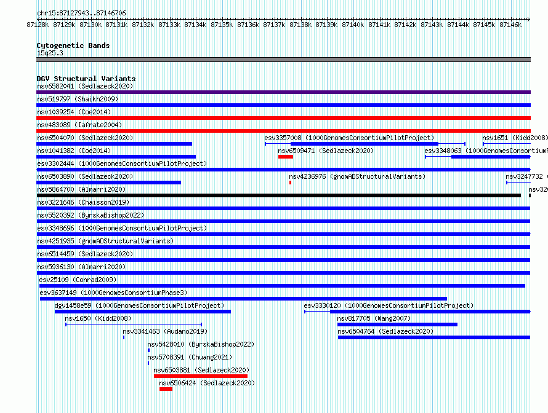Click the esv3348696 1000GenomesConsortiumPilotProject label
This screenshot has width=548, height=413.
[122, 228]
